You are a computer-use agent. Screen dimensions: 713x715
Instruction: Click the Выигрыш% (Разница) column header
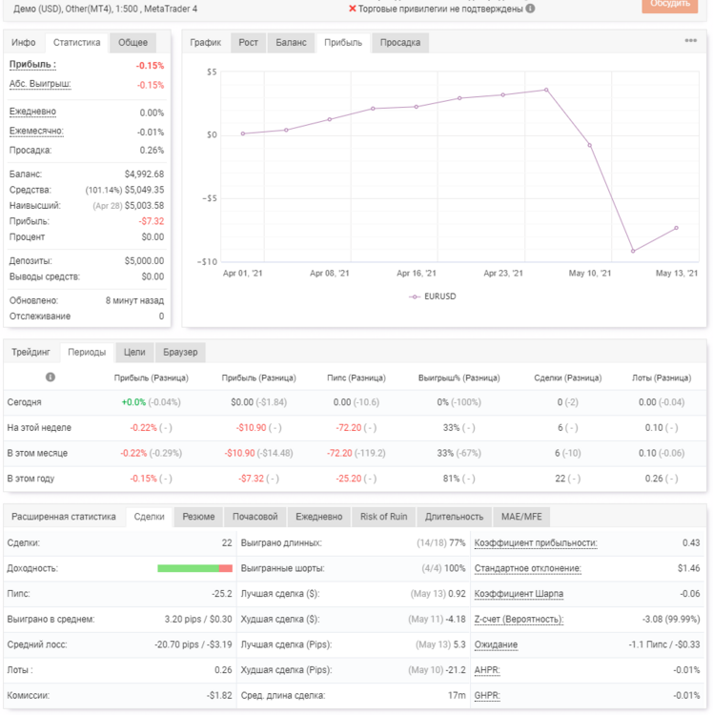click(459, 378)
